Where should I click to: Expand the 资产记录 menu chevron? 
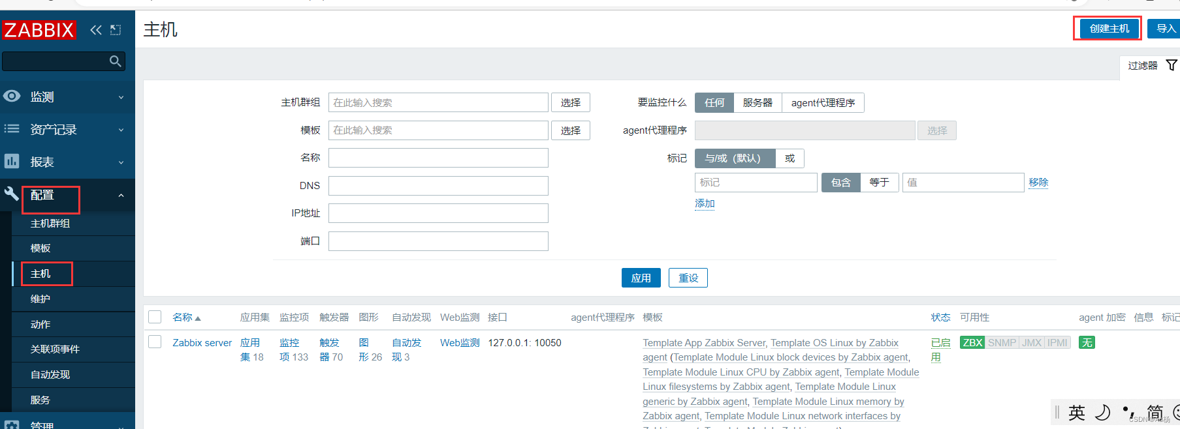(121, 130)
